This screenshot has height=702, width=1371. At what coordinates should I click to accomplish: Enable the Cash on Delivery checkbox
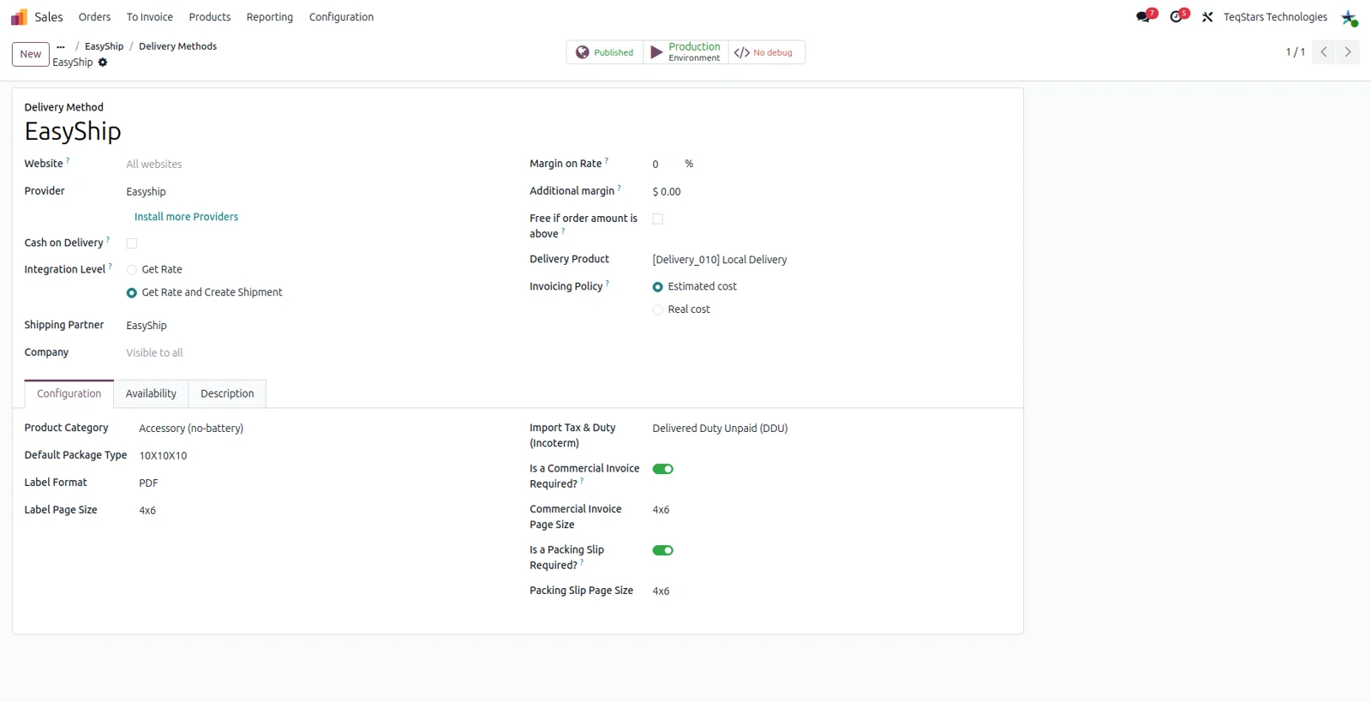coord(132,243)
